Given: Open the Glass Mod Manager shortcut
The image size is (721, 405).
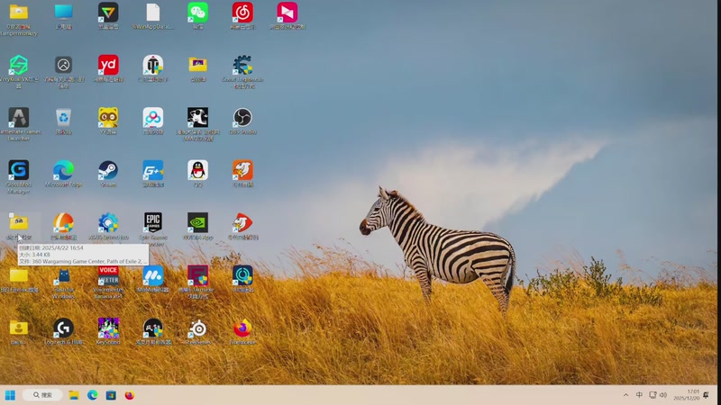Looking at the screenshot, I should point(19,170).
